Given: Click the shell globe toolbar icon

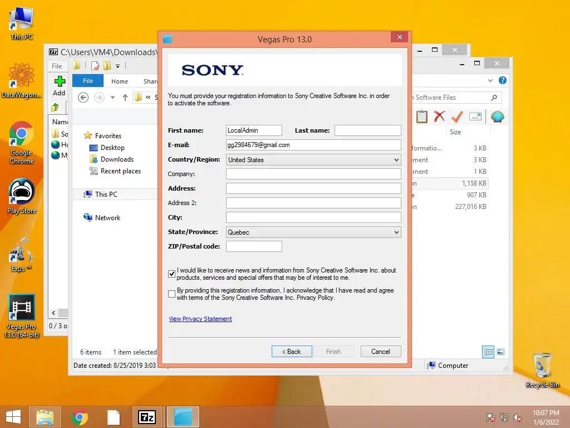Looking at the screenshot, I should coord(497,116).
